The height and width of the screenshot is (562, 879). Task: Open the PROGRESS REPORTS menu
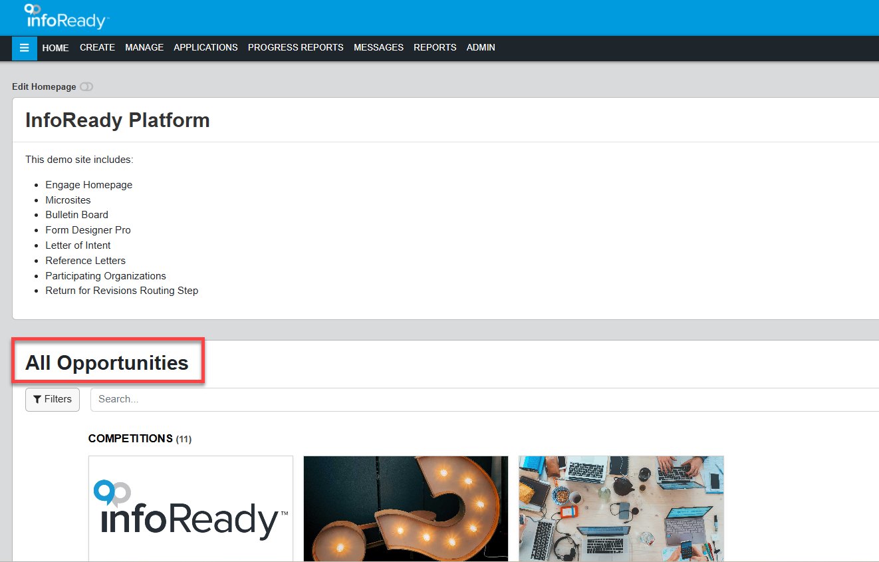pos(296,48)
